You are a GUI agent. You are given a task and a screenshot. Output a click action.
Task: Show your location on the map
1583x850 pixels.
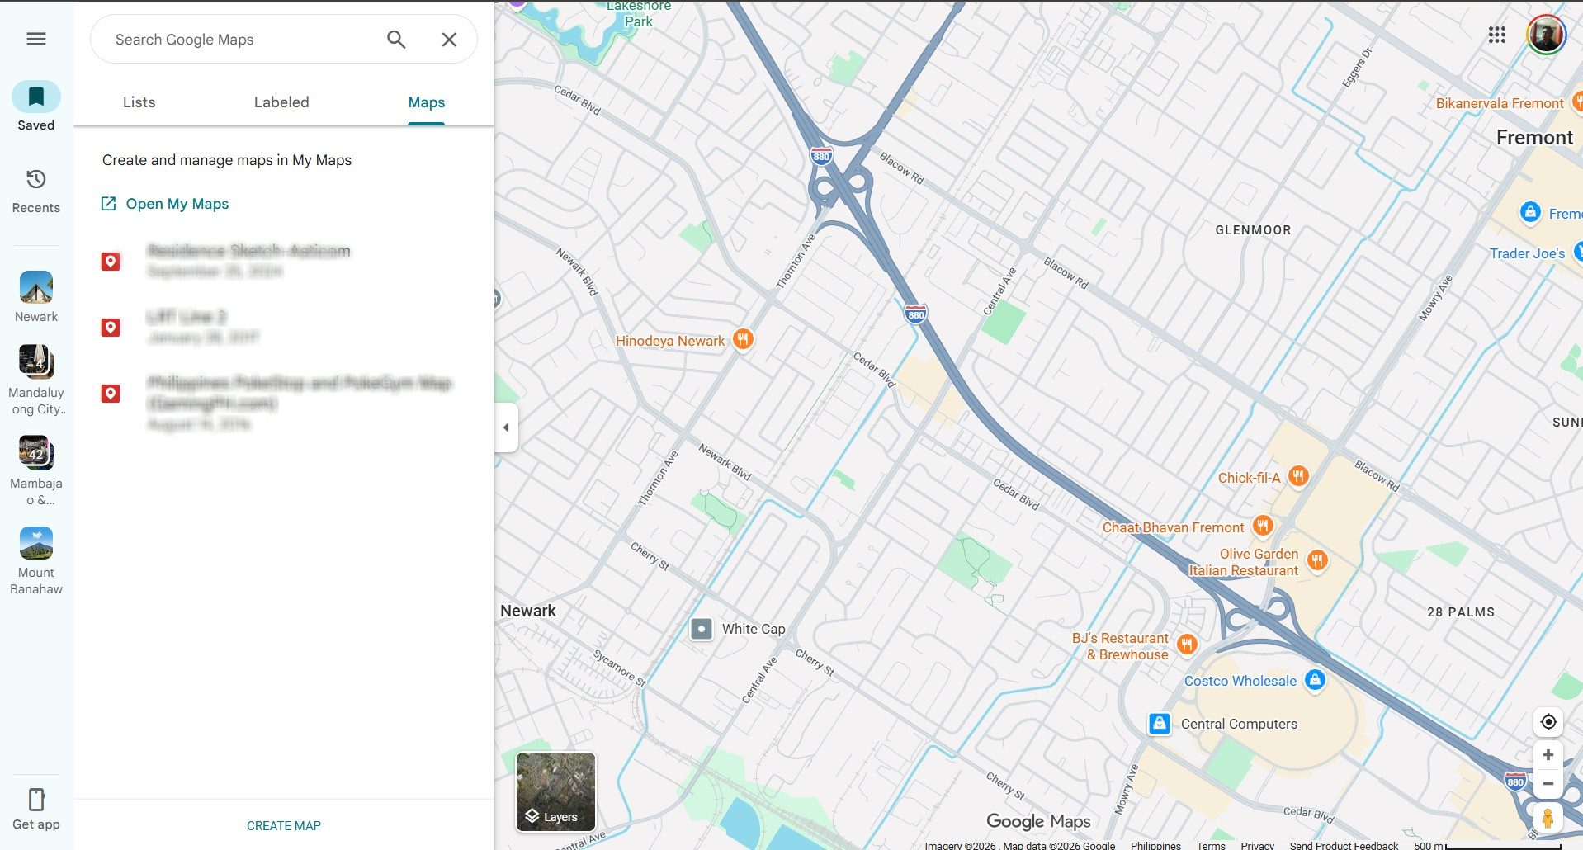(x=1548, y=722)
